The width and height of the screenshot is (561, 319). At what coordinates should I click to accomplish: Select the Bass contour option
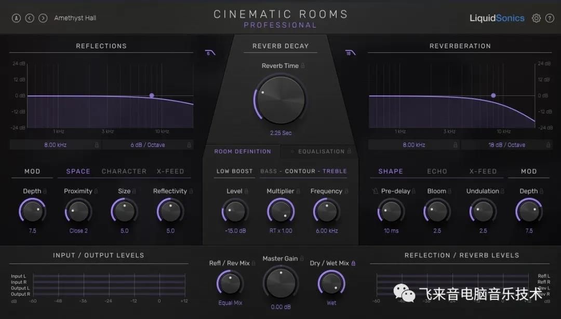[269, 171]
